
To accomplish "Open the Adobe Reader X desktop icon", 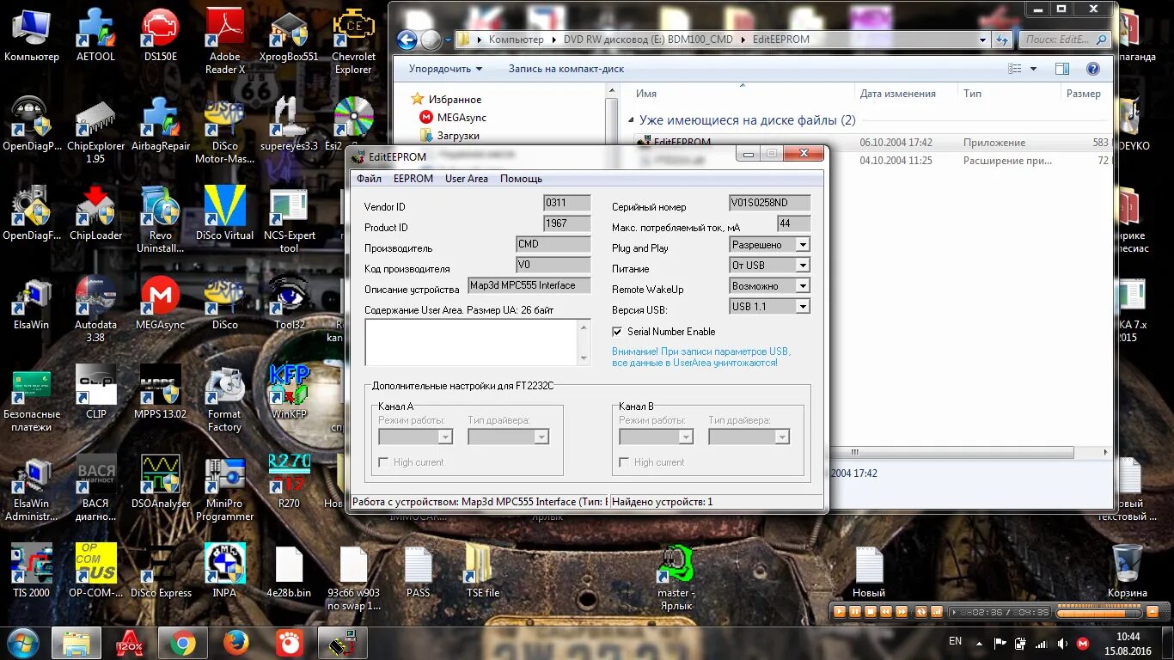I will click(225, 41).
